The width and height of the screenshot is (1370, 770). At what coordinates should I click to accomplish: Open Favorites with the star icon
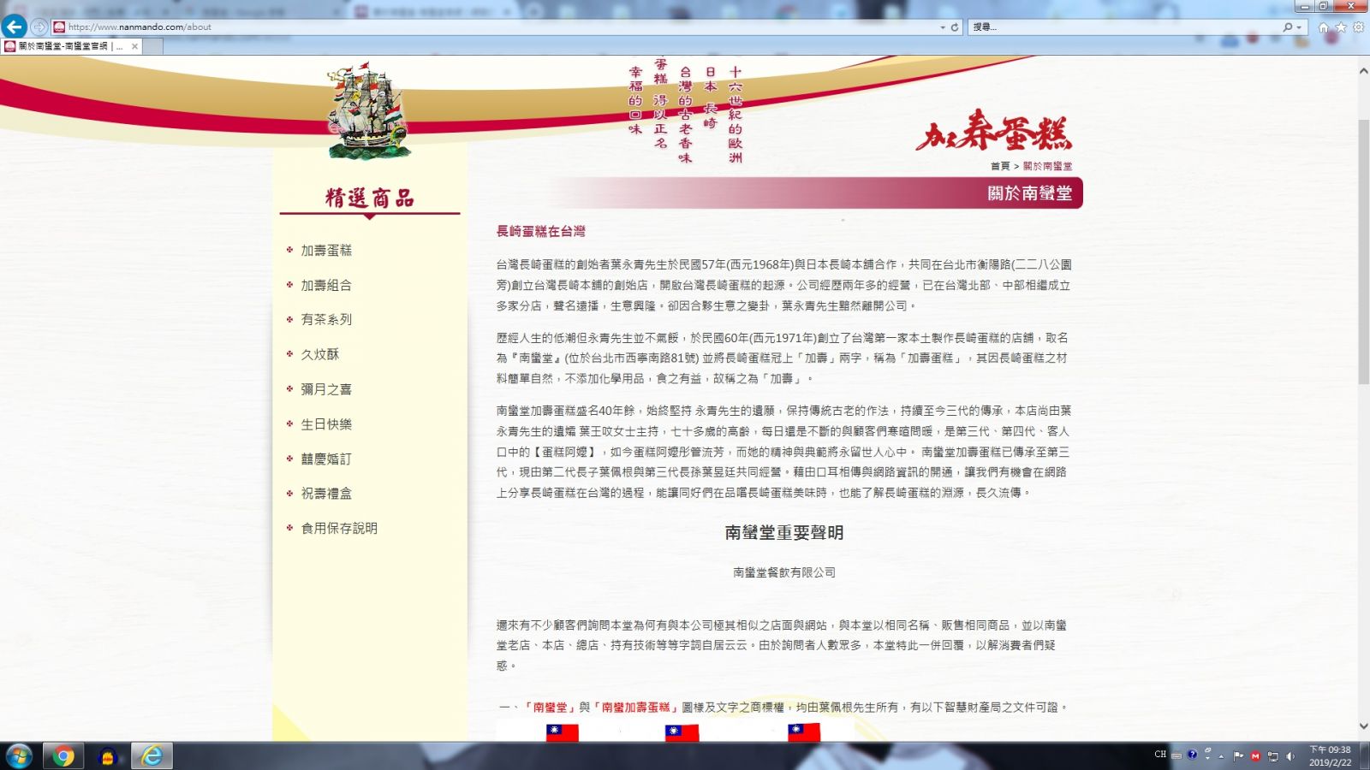point(1341,27)
